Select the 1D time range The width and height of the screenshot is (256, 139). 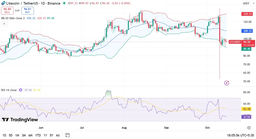point(4,135)
